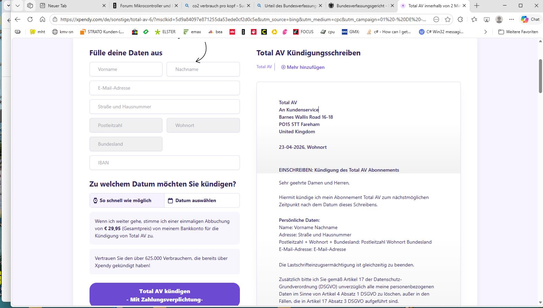The image size is (543, 308).
Task: View site information lock icon
Action: coord(55,19)
